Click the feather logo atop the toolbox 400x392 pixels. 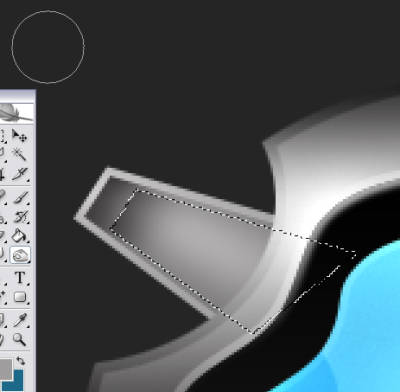point(16,113)
